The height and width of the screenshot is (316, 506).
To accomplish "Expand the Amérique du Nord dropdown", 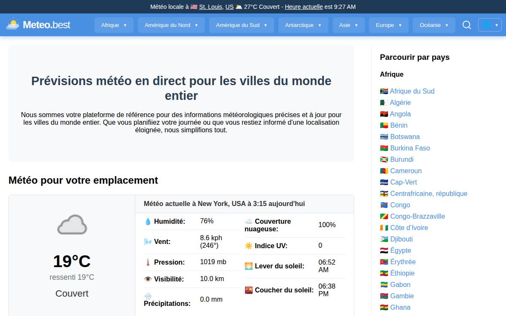I will coord(171,25).
